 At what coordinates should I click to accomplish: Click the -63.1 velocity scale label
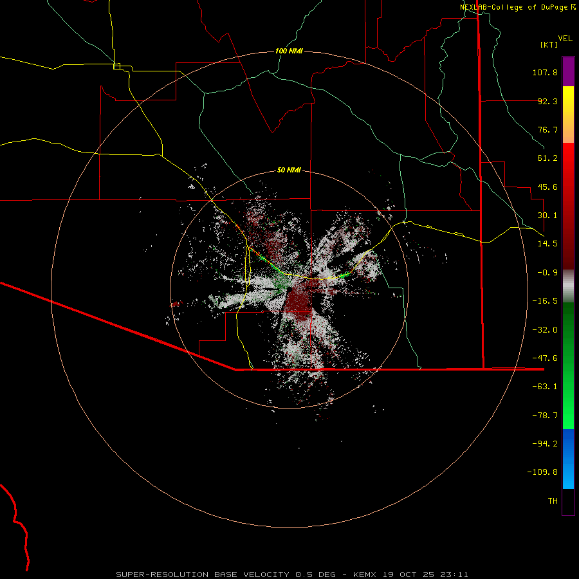pyautogui.click(x=545, y=387)
